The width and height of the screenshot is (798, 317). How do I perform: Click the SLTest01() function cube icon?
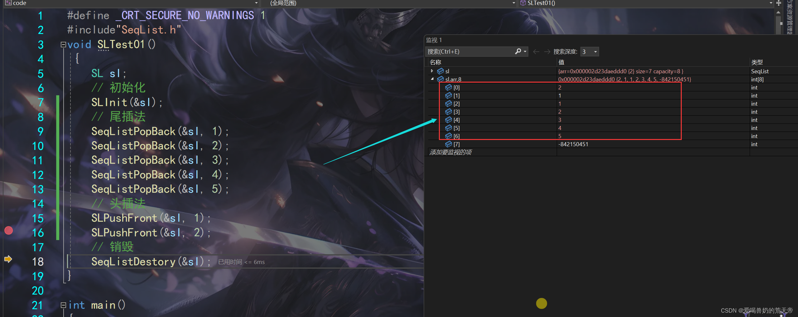point(523,3)
